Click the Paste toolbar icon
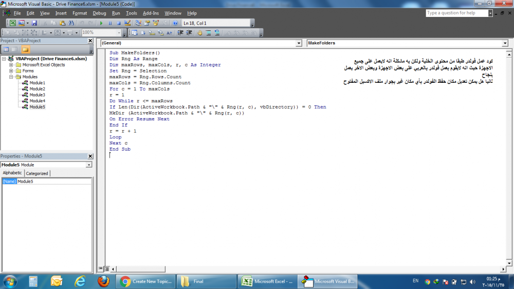This screenshot has height=289, width=514. pyautogui.click(x=62, y=23)
